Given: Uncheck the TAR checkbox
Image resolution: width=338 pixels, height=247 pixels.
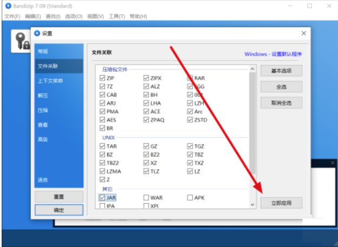Looking at the screenshot, I should tap(102, 146).
